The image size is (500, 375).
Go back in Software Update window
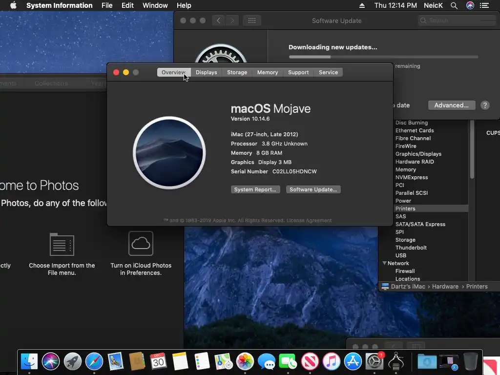click(218, 21)
